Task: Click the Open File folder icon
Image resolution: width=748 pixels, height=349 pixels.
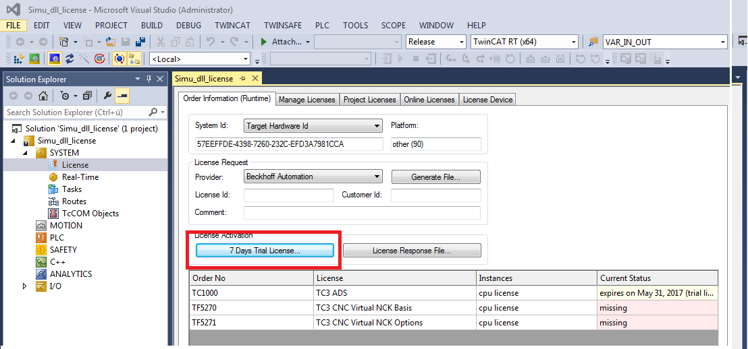Action: tap(110, 42)
